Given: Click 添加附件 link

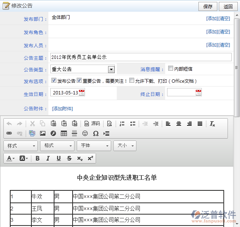Looking at the screenshot, I should [62, 109].
